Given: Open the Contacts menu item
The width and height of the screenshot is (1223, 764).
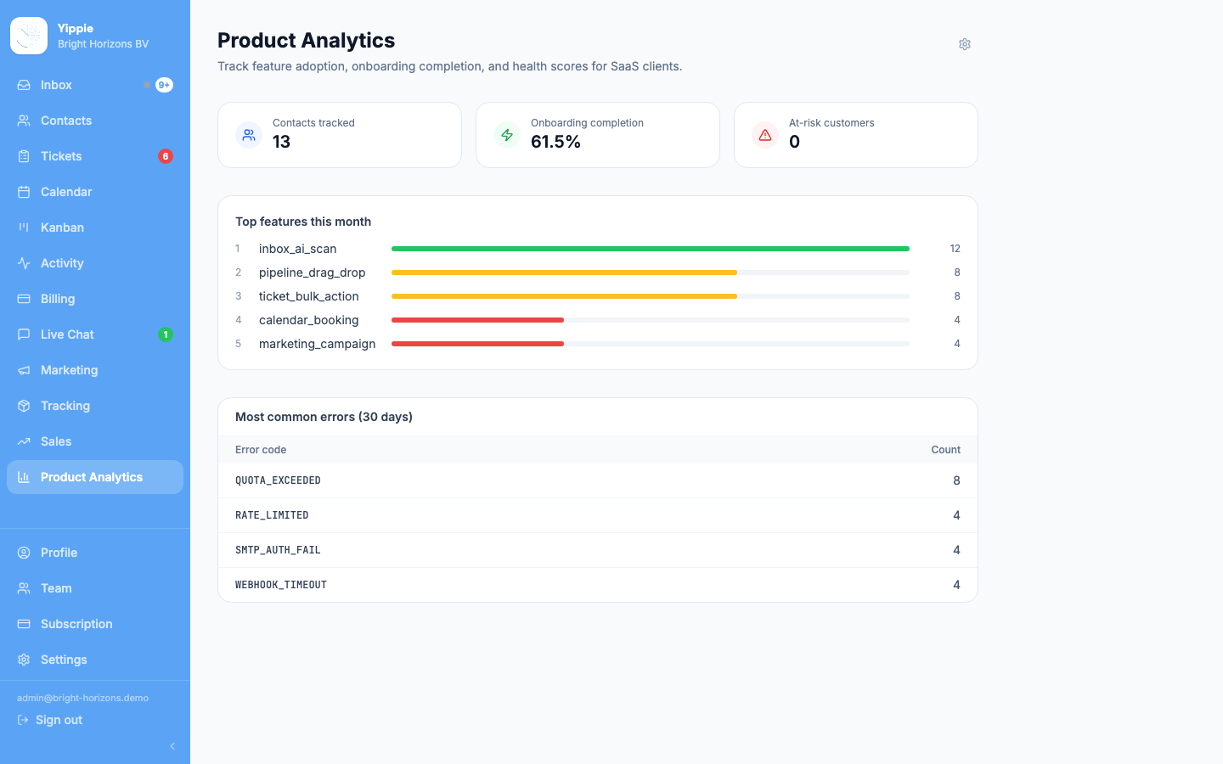Looking at the screenshot, I should [x=95, y=121].
